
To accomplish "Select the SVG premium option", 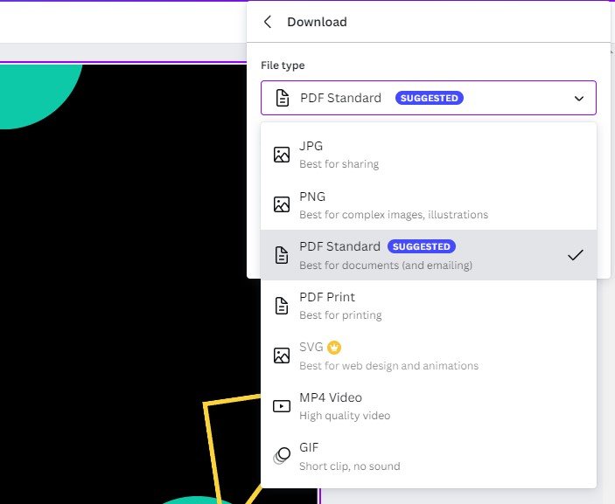I will tap(429, 356).
